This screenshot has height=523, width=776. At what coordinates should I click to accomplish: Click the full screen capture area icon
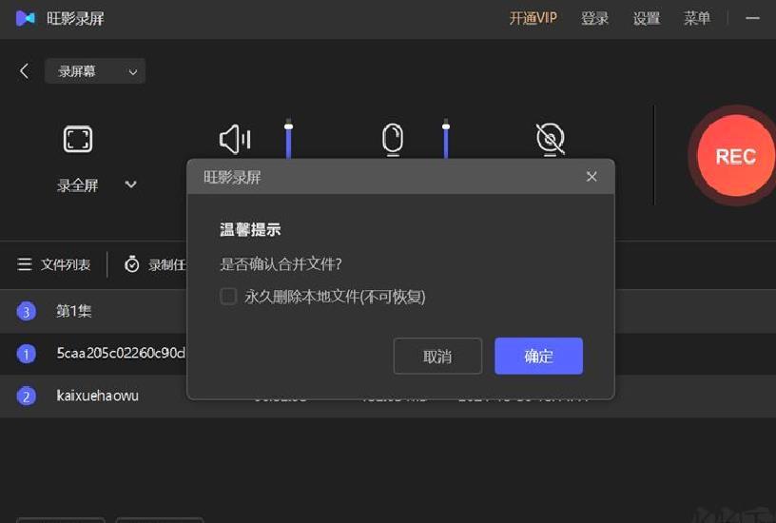click(x=78, y=139)
